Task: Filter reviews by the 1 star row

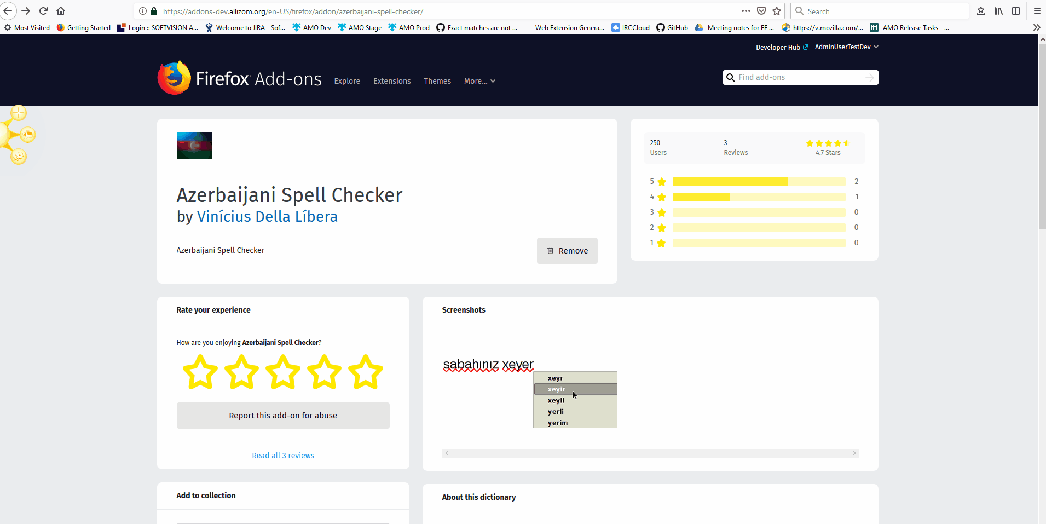Action: [754, 243]
